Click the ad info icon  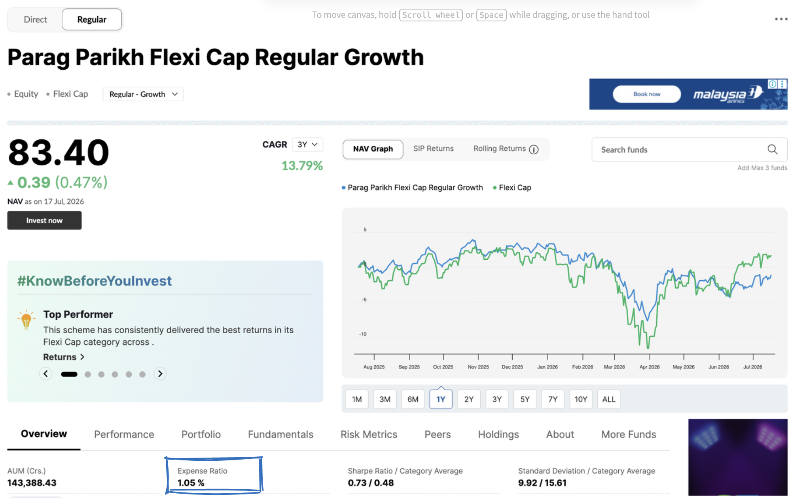(x=772, y=84)
